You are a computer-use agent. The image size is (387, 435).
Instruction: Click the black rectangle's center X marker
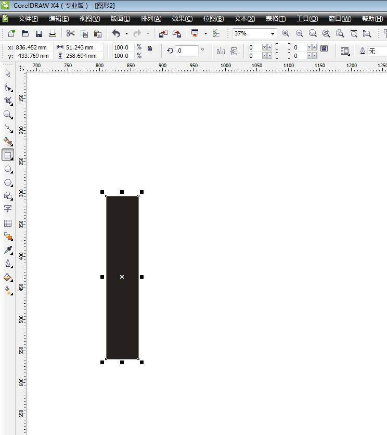(122, 277)
